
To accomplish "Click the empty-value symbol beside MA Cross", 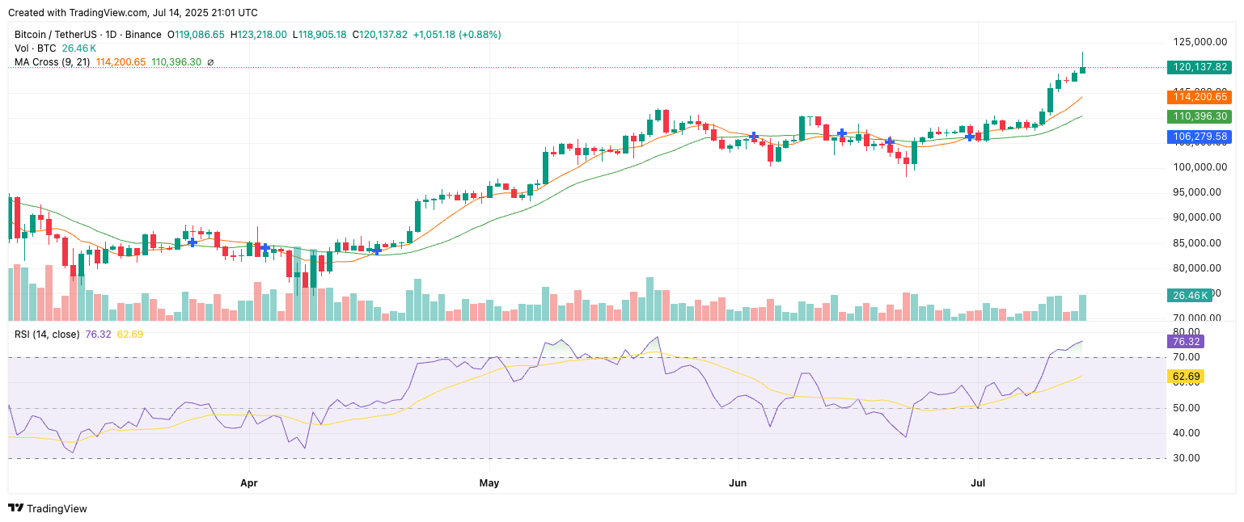I will pyautogui.click(x=210, y=62).
